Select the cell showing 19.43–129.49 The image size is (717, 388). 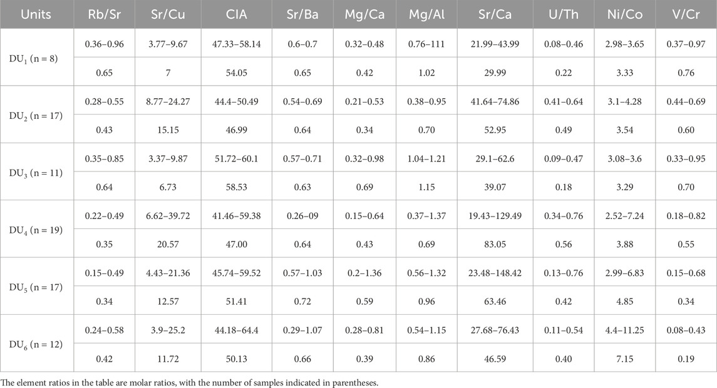495,216
